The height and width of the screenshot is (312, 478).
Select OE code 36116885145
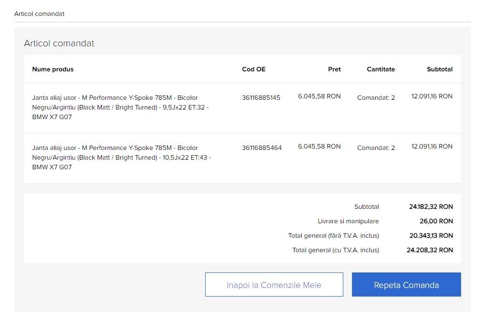click(x=261, y=97)
